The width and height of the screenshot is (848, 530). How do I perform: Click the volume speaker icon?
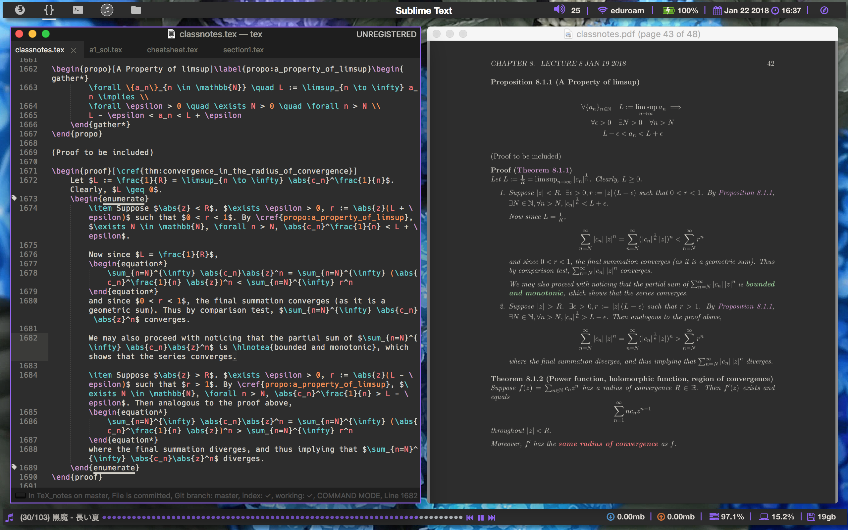pyautogui.click(x=559, y=10)
